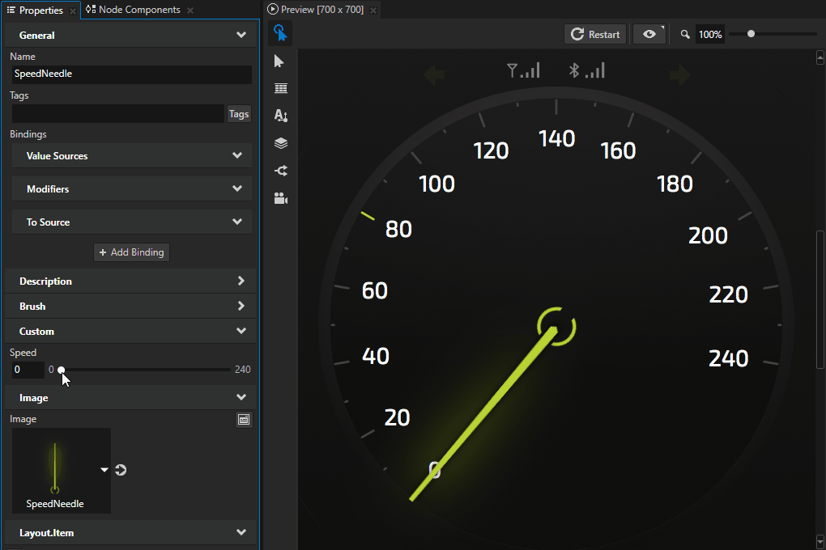Click the Add Binding button
This screenshot has width=826, height=550.
click(x=131, y=252)
